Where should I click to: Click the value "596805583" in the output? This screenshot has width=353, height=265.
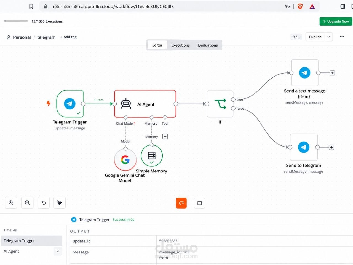(x=168, y=241)
